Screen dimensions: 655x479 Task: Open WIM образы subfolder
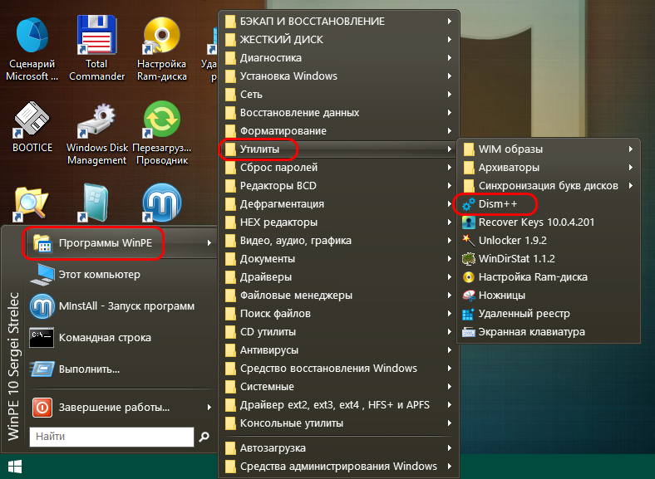549,149
